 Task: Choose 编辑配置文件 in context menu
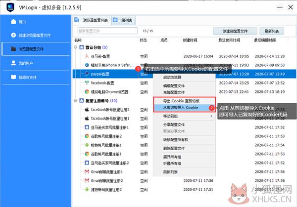tap(184, 86)
